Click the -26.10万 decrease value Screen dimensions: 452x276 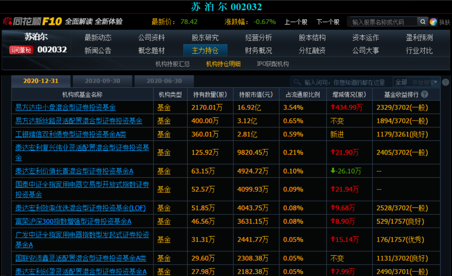tap(346, 171)
